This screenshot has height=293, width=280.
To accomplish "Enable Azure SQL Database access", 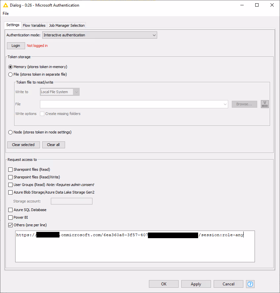I will 11,210.
